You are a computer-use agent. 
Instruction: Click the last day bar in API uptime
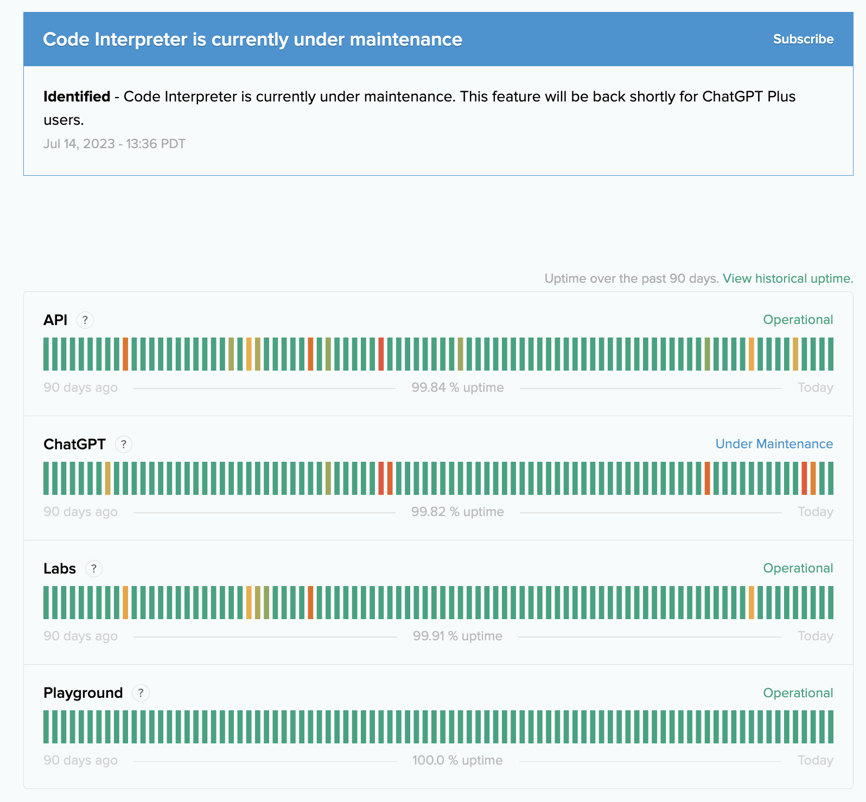point(831,354)
